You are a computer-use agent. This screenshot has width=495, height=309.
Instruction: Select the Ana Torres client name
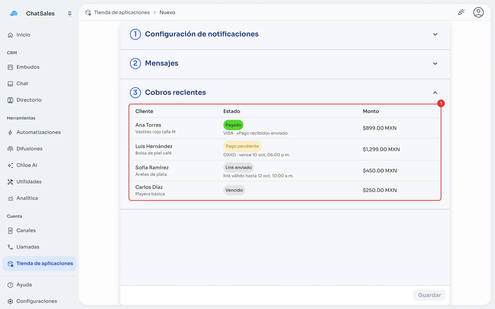[148, 125]
